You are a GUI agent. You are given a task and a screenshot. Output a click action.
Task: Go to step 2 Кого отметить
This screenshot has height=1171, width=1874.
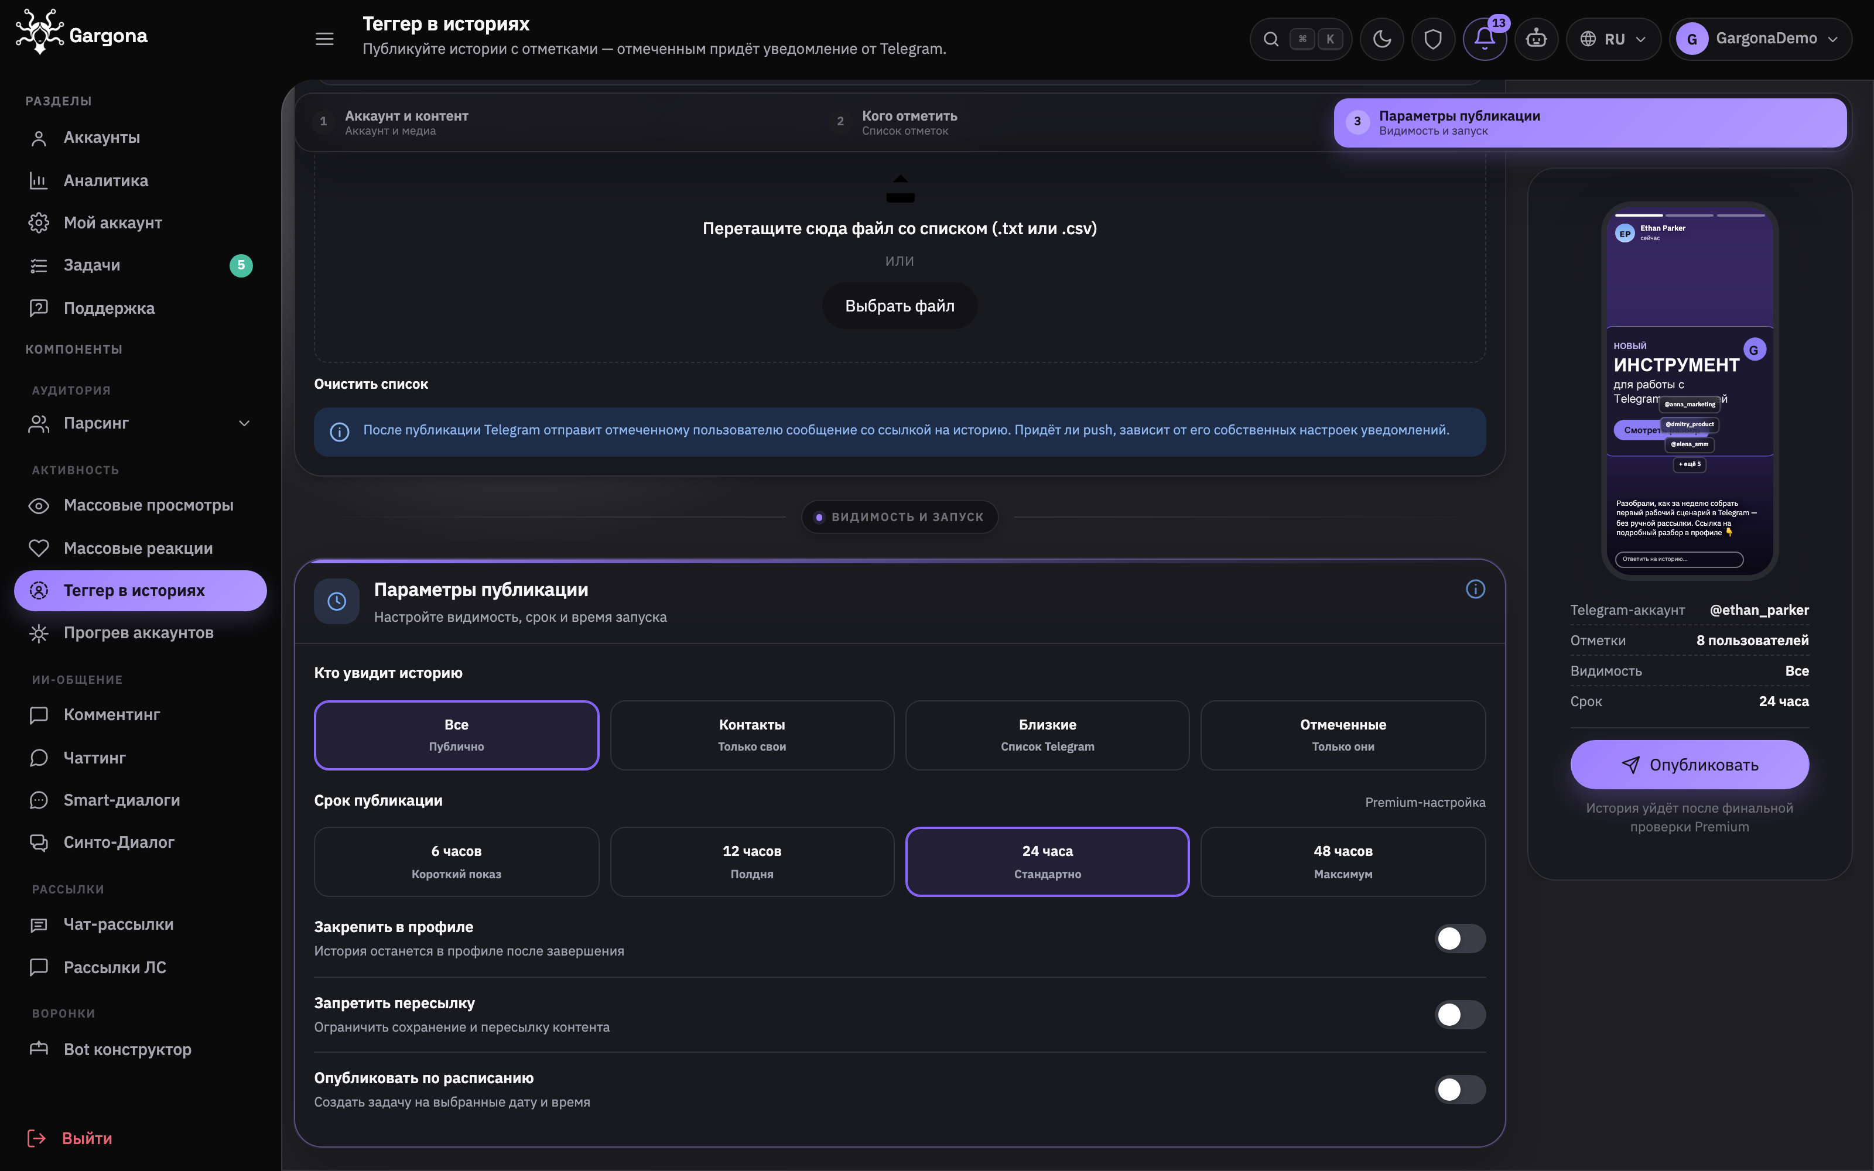(1075, 122)
